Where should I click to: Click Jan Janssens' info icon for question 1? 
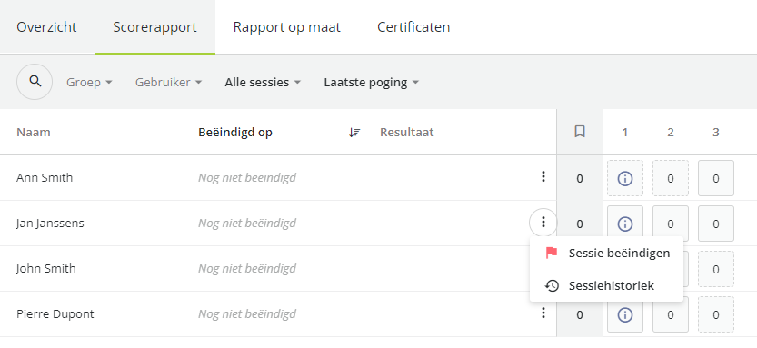point(625,224)
